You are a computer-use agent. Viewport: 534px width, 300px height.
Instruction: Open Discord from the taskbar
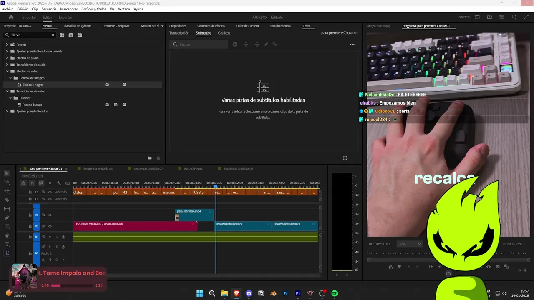tap(249, 293)
